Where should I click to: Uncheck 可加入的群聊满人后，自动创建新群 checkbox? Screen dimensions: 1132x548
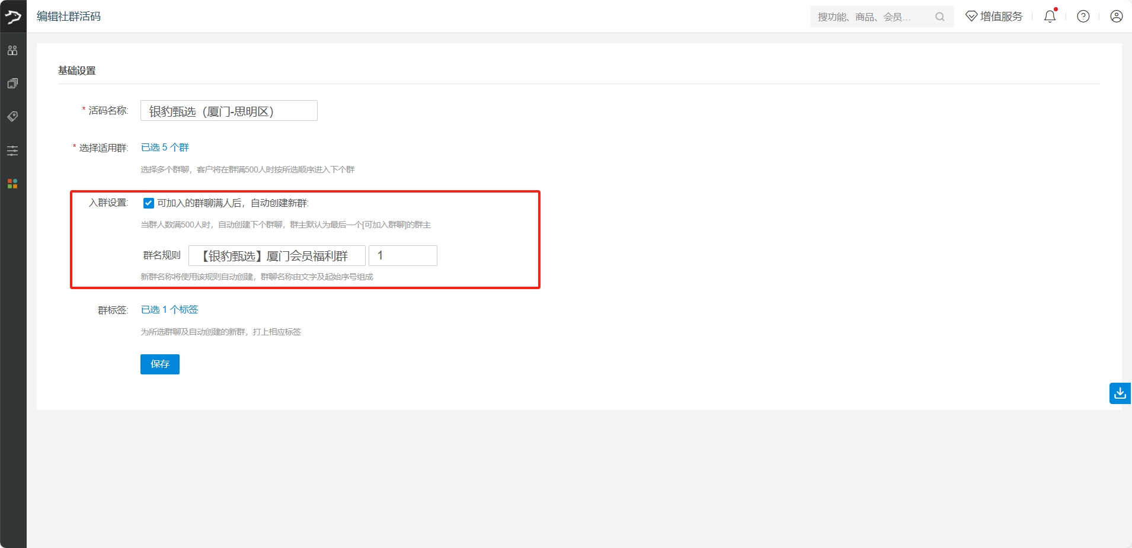pyautogui.click(x=149, y=203)
